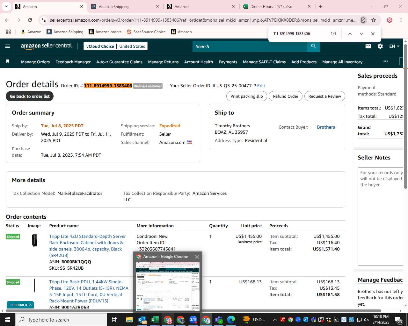Screen dimensions: 408x326
Task: Show hidden system tray icons chevron
Action: pyautogui.click(x=275, y=320)
